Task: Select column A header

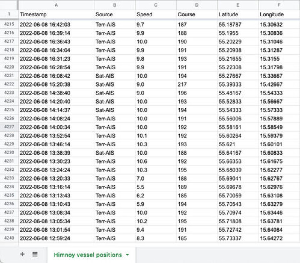Action: pyautogui.click(x=56, y=5)
